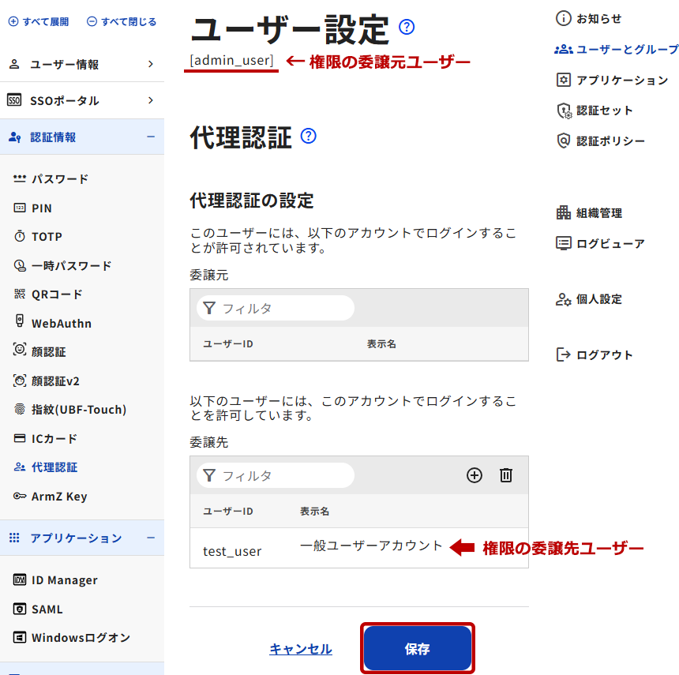Screen dimensions: 679x675
Task: Expand the ユーザー情報 section
Action: click(x=82, y=64)
